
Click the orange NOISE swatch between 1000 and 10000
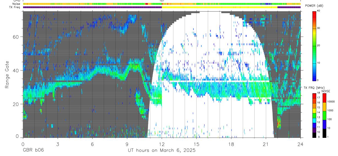(324, 106)
